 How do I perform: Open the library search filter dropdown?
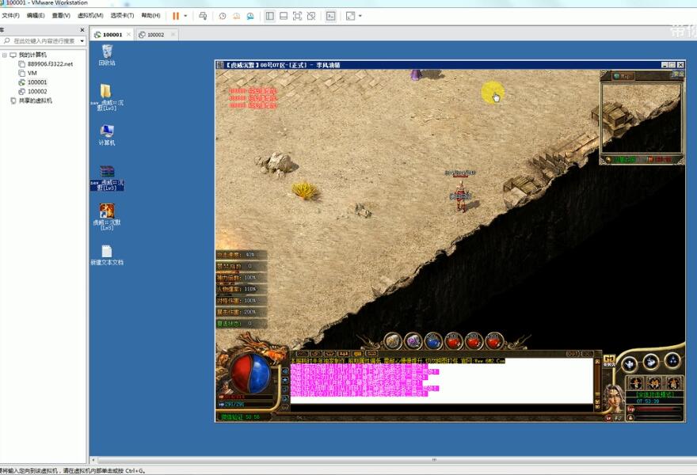[82, 41]
